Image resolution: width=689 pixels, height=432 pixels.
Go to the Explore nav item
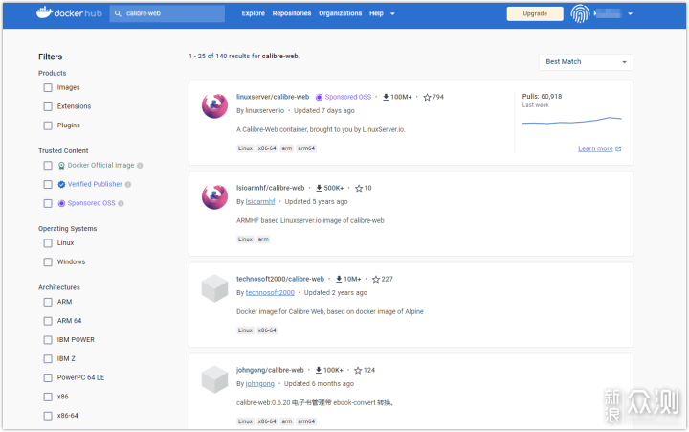253,13
